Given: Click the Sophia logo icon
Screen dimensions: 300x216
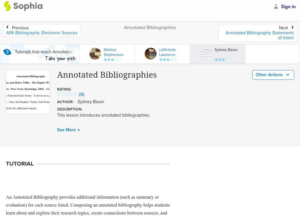Looking at the screenshot, I should pyautogui.click(x=7, y=6).
